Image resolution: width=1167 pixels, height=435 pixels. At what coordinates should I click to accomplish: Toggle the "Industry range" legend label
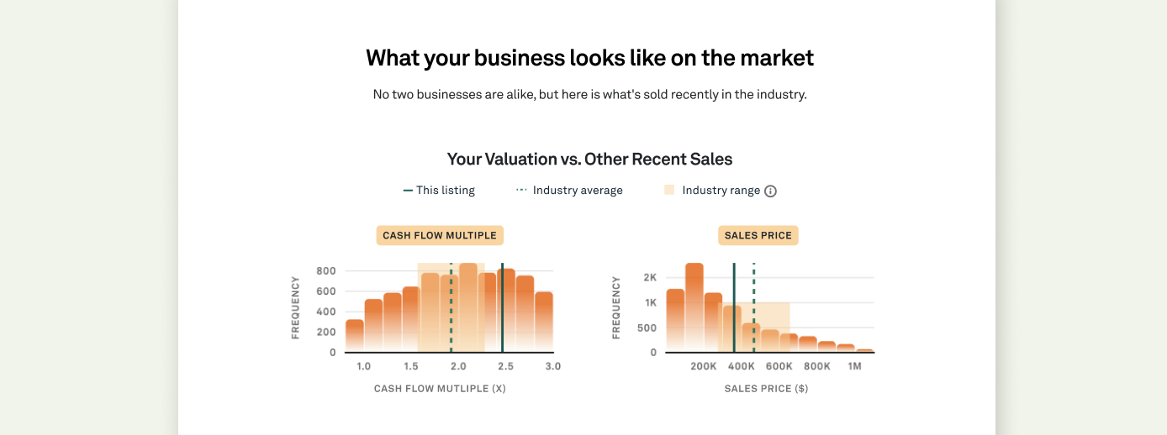721,191
